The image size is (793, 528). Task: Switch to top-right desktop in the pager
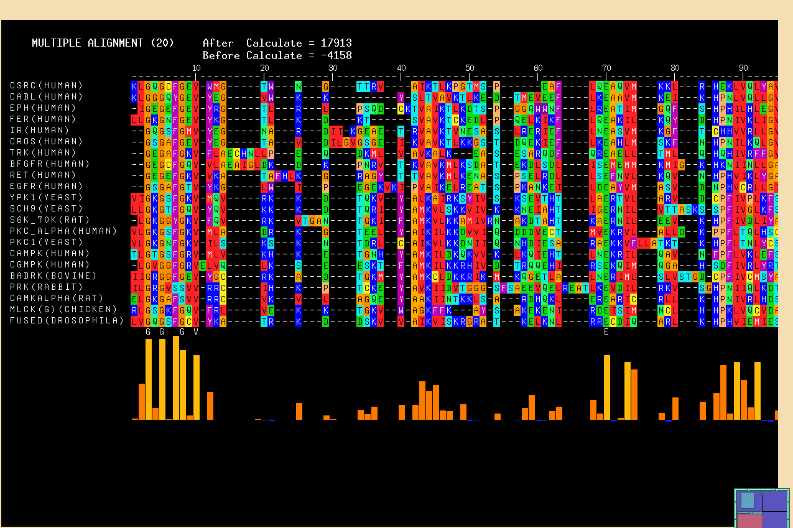776,501
